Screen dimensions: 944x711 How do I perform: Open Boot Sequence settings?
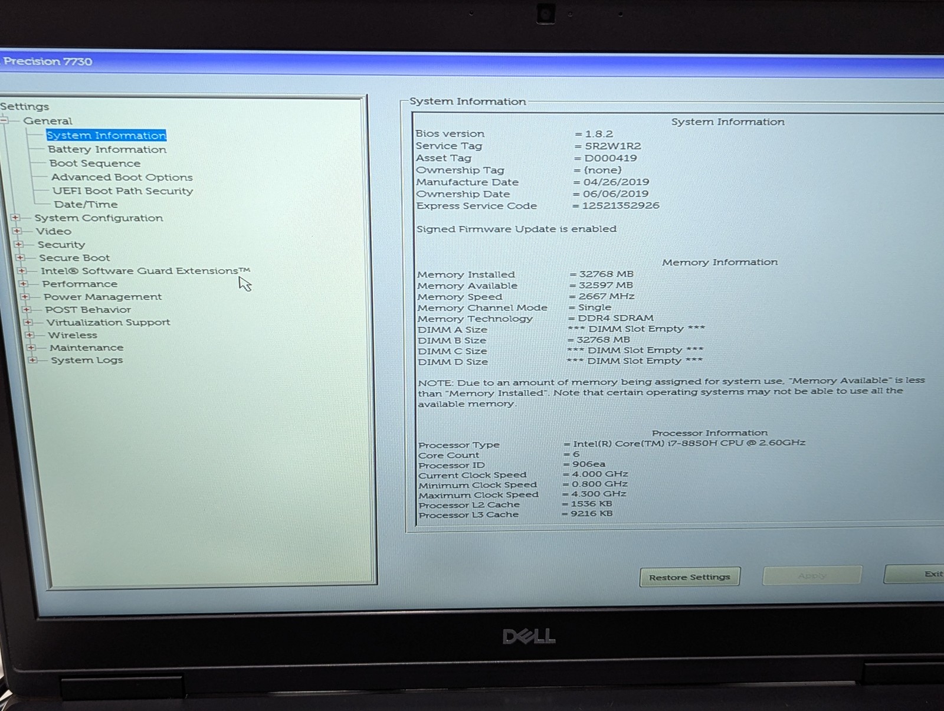click(x=95, y=163)
